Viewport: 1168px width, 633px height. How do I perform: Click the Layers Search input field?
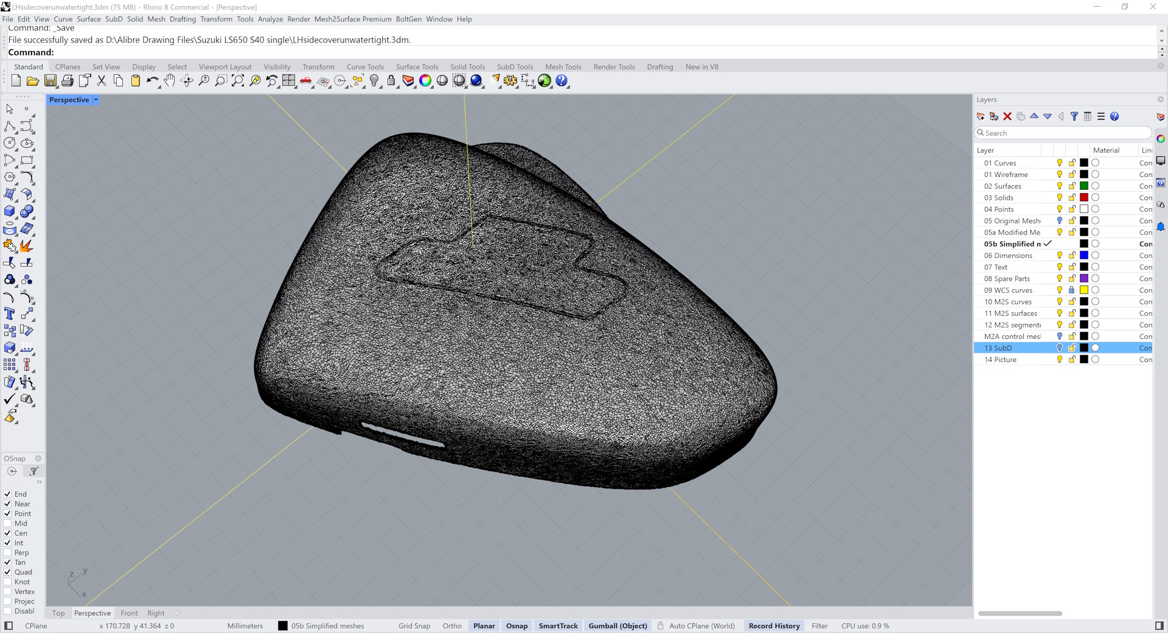1063,133
